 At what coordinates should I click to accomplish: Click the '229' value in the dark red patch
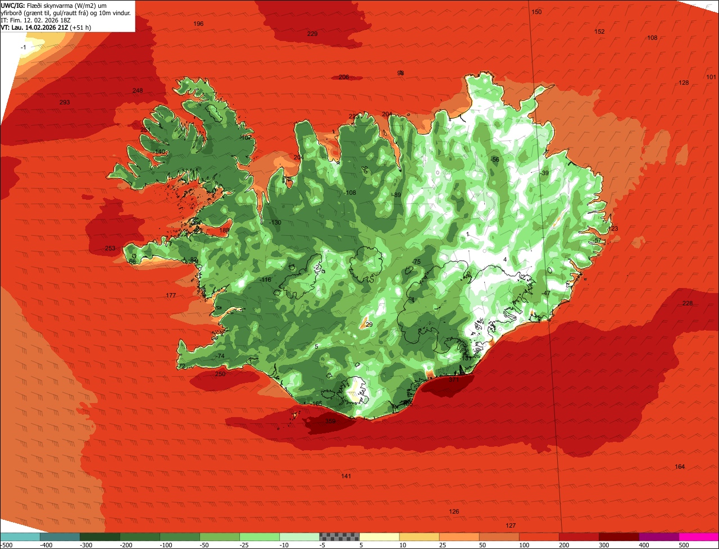pyautogui.click(x=312, y=34)
